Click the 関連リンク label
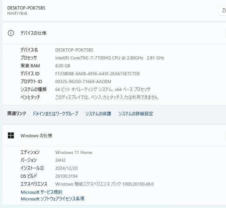The height and width of the screenshot is (208, 226). coord(17,113)
